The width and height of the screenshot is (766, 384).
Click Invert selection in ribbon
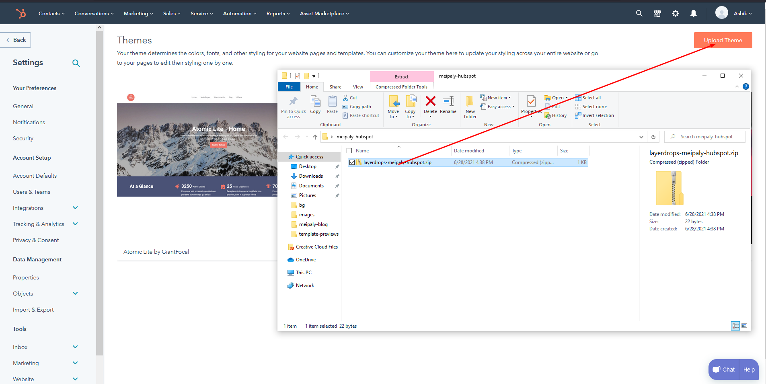[595, 115]
